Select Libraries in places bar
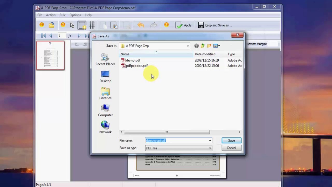The height and width of the screenshot is (187, 332). point(105,94)
